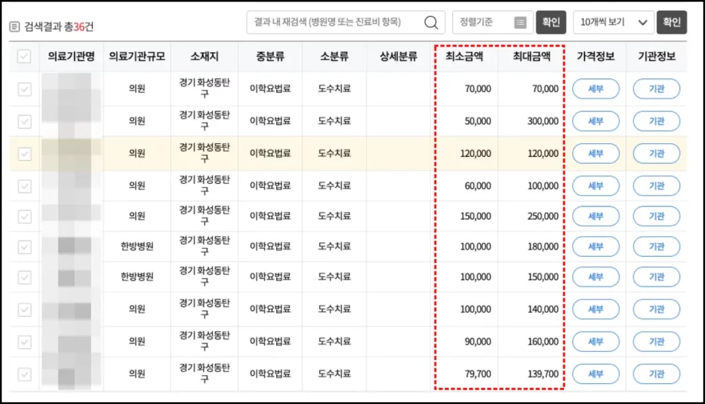Click the 의료기관규모 column header
This screenshot has height=404, width=705.
point(137,56)
